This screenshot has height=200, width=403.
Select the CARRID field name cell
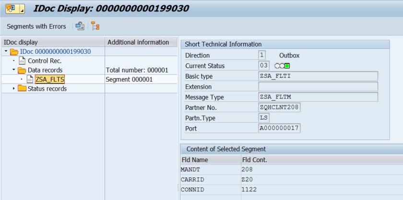point(211,180)
